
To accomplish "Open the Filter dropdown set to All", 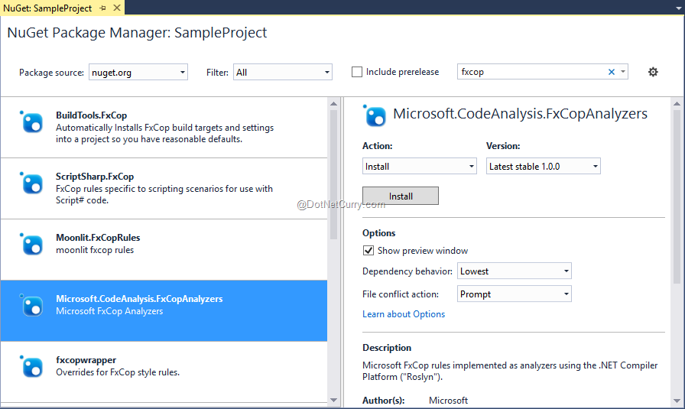I will (283, 72).
